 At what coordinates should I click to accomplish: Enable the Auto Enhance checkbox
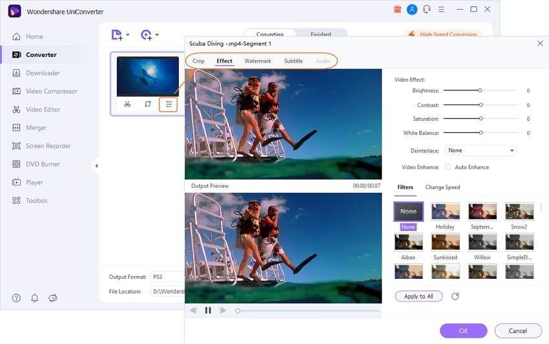tap(448, 167)
